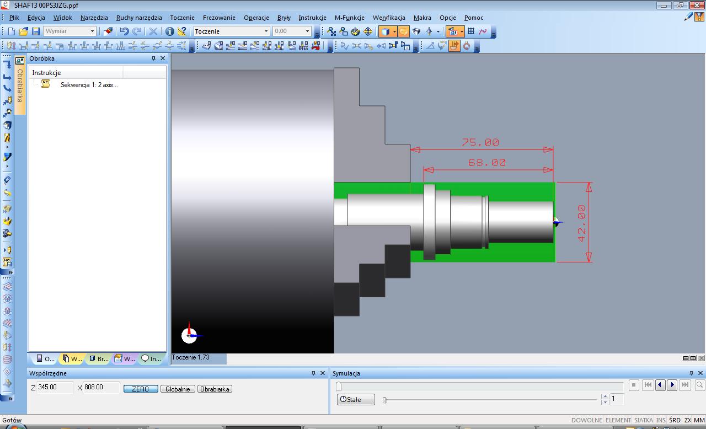Click simulation step back button
Screen dimensions: 706x429
660,385
